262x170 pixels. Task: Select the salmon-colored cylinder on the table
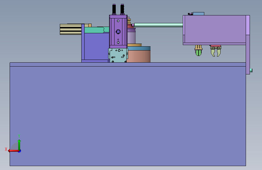pos(139,56)
